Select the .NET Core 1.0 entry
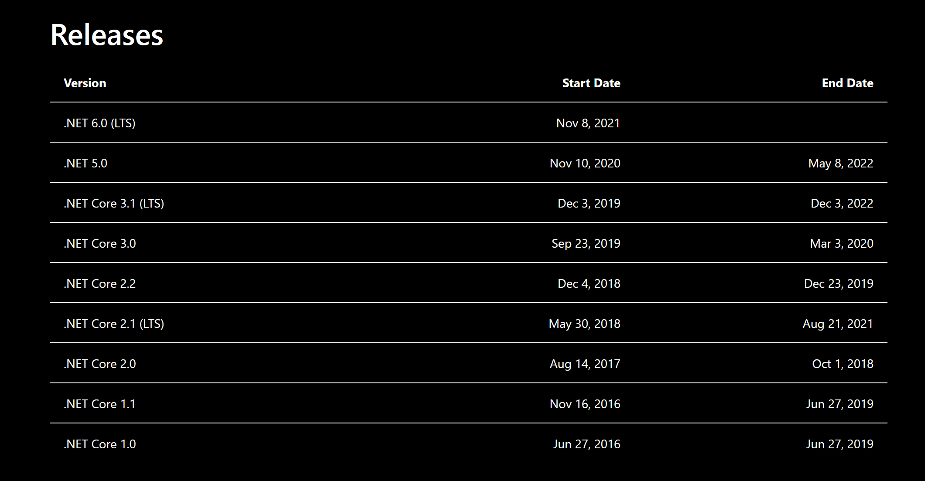 click(100, 444)
